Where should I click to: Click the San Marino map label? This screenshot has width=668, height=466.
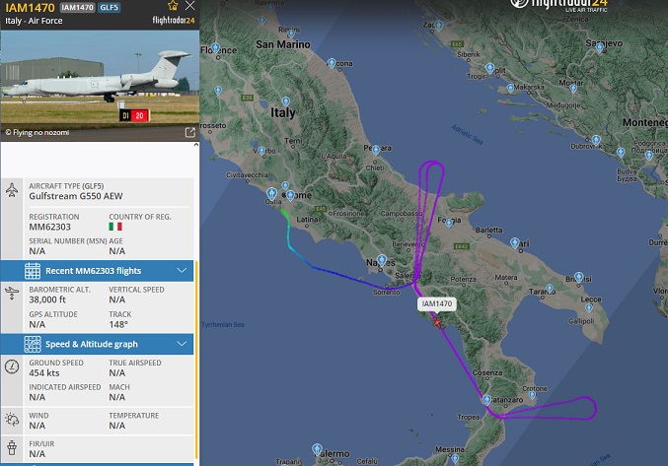click(x=283, y=44)
